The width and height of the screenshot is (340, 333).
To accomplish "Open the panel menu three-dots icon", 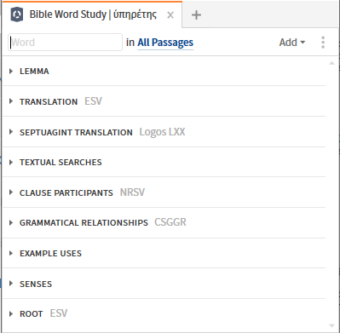I will (323, 43).
